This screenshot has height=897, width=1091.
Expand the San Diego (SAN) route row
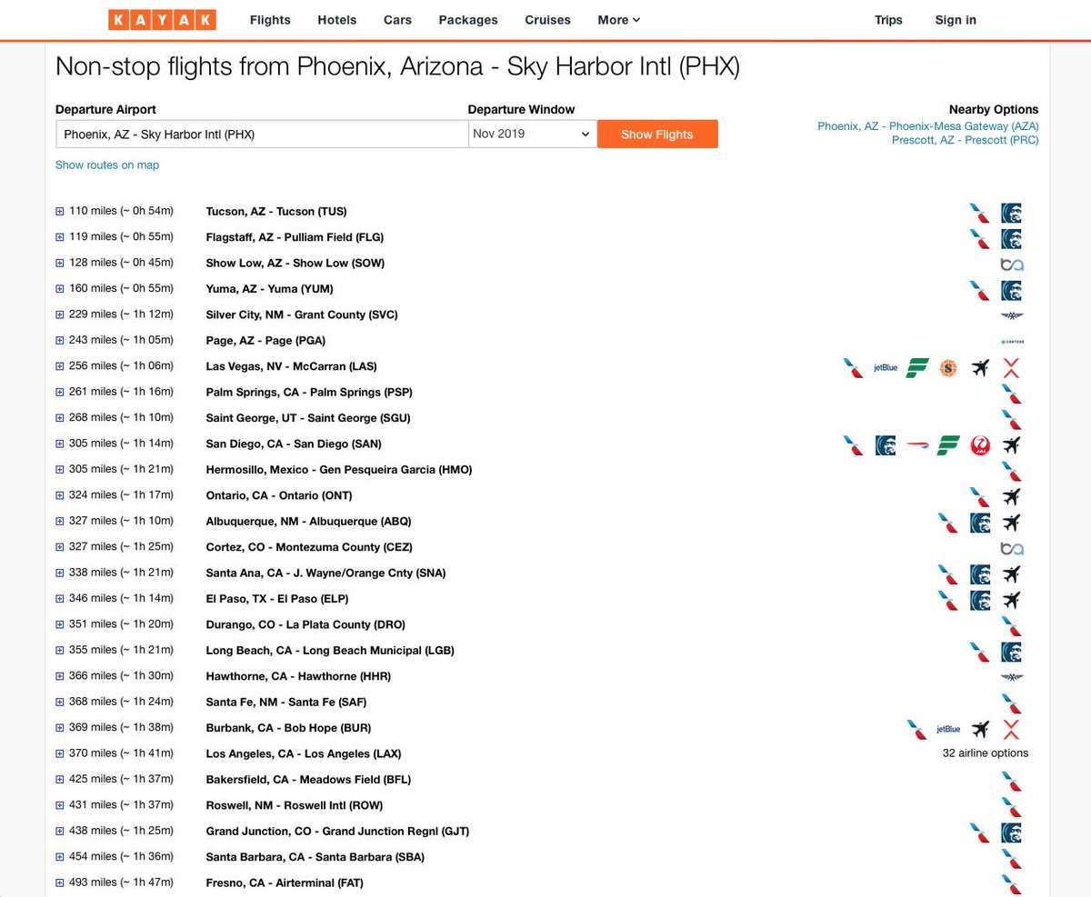pos(60,444)
